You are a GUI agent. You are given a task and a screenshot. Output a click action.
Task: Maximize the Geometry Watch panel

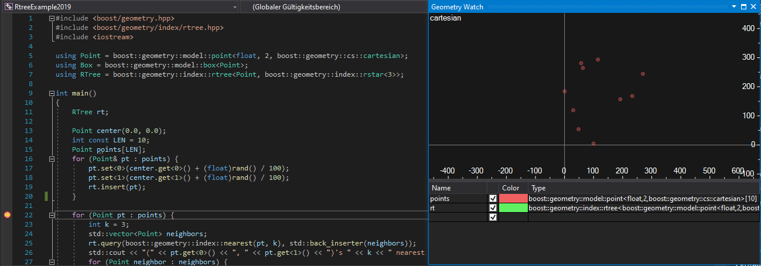744,6
